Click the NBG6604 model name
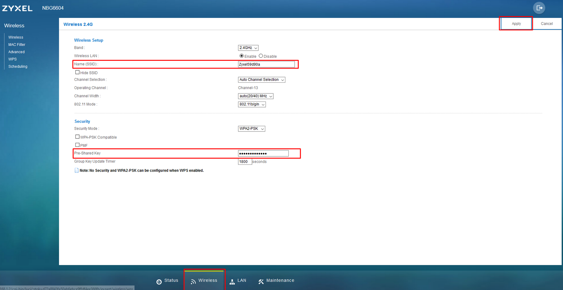 [x=53, y=8]
